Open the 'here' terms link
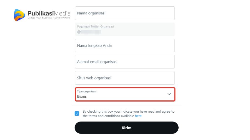This screenshot has height=140, width=250. pyautogui.click(x=138, y=116)
